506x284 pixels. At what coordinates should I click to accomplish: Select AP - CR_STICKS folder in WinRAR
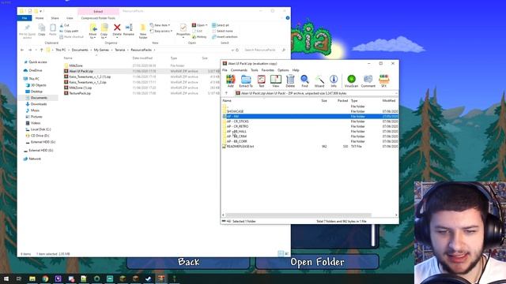[237, 121]
